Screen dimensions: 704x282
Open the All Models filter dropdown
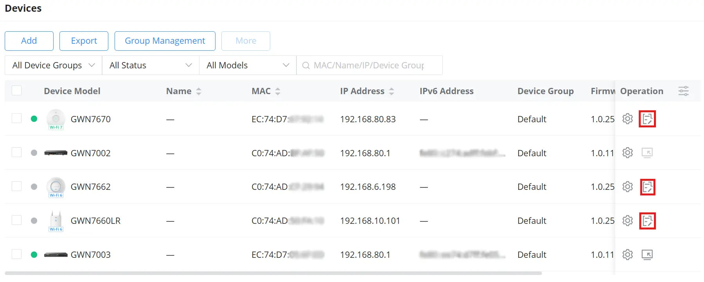[x=248, y=65]
